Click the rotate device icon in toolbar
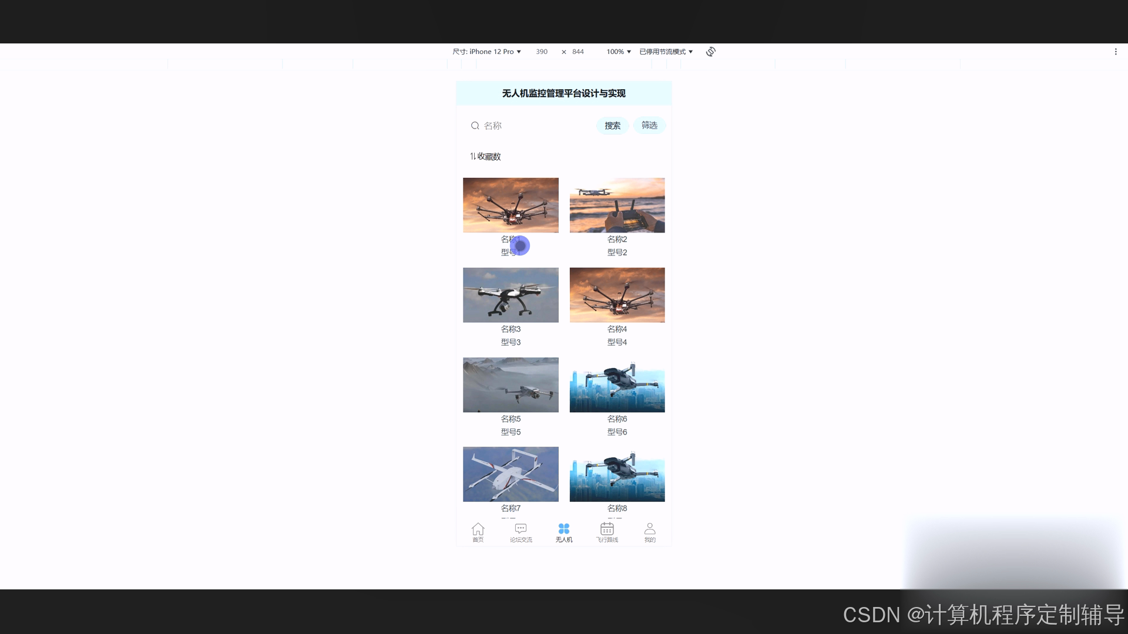1128x634 pixels. coord(711,52)
